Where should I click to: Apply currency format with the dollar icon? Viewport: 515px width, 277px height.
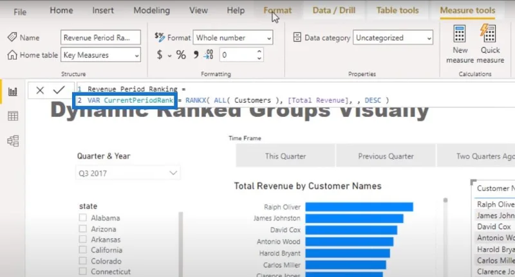pyautogui.click(x=160, y=55)
